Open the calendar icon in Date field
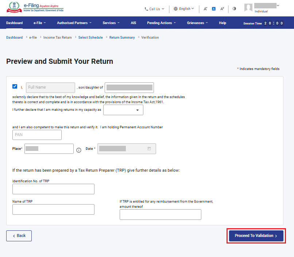 coord(149,148)
